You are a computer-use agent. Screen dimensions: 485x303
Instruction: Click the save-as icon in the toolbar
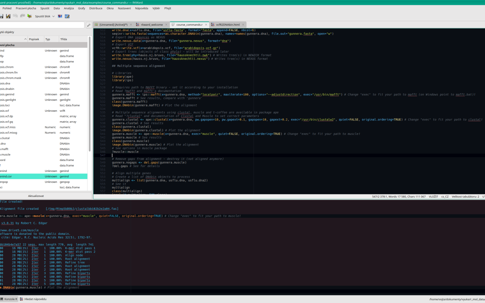[8, 16]
